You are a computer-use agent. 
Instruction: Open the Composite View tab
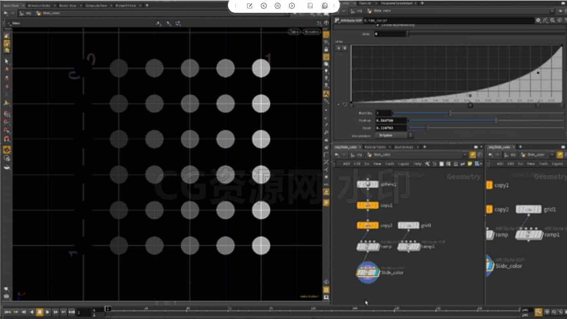[x=96, y=6]
